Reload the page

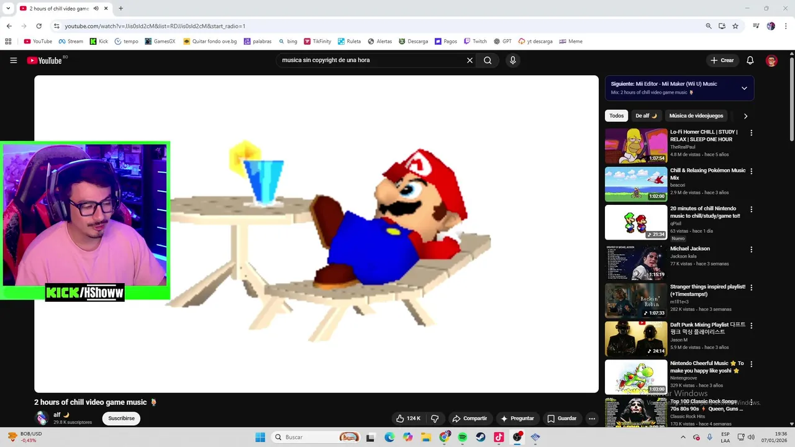tap(39, 26)
